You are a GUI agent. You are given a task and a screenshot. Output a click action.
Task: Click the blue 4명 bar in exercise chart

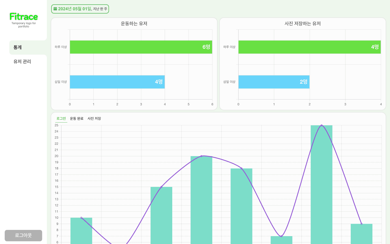click(117, 82)
